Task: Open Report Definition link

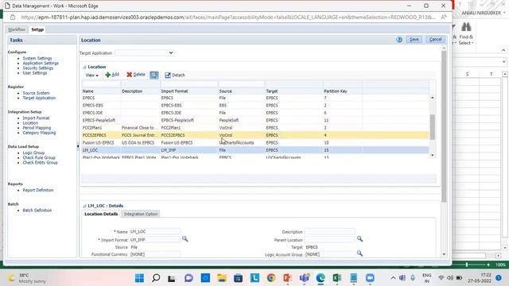Action: [x=38, y=190]
